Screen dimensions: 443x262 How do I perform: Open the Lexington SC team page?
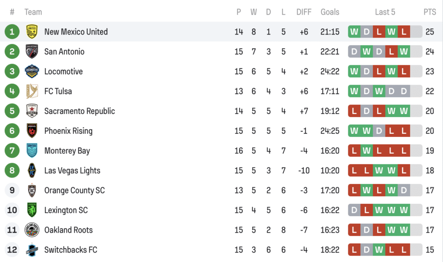coord(66,210)
